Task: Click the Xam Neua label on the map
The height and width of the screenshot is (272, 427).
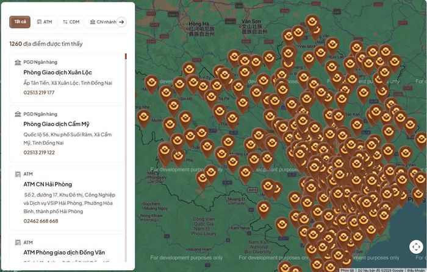Action: (x=240, y=228)
